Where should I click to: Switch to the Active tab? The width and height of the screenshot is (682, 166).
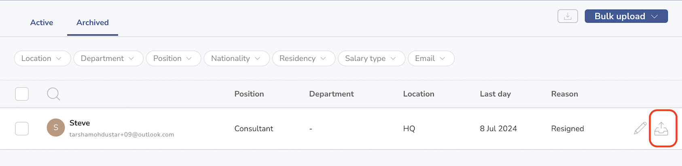pyautogui.click(x=42, y=23)
